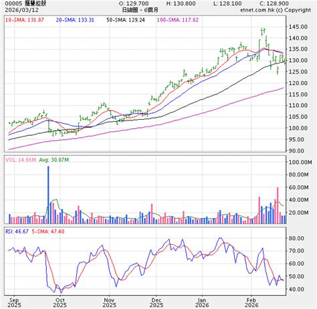Click the 50.00 RSI axis label

point(296,276)
